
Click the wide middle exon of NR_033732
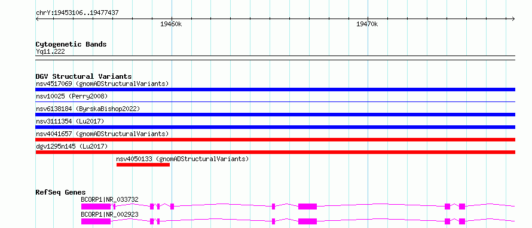point(307,207)
